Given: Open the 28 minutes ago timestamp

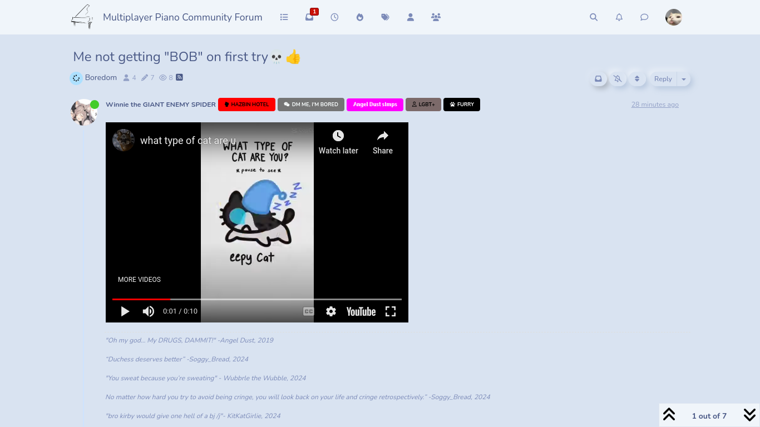Looking at the screenshot, I should click(x=655, y=105).
